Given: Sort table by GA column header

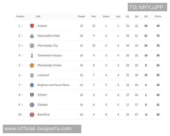Looking at the screenshot, I should pos(137,16).
